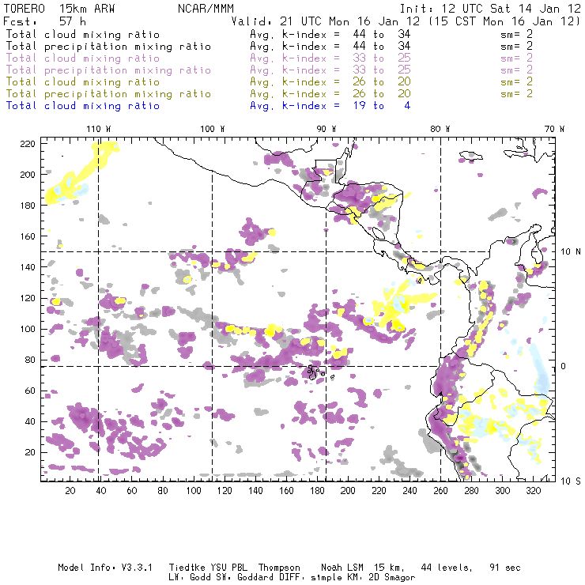The height and width of the screenshot is (585, 585).
Task: Click purple "Total cloud mixing ratio" legend line
Action: tap(83, 58)
